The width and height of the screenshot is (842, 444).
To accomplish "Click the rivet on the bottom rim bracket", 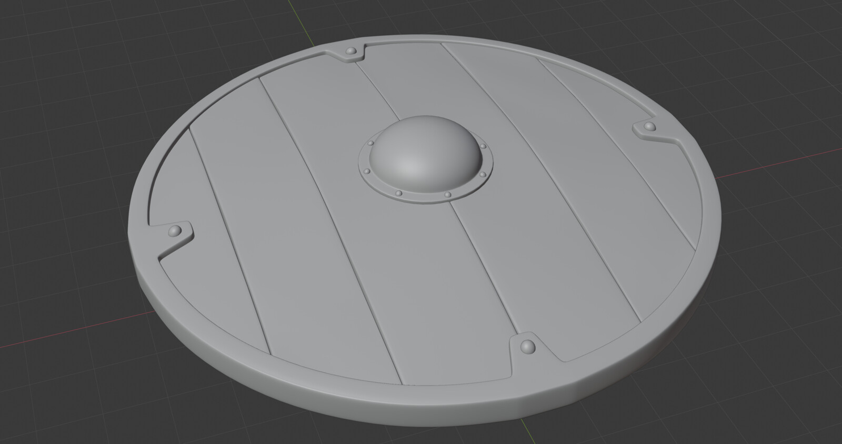I will pyautogui.click(x=527, y=346).
